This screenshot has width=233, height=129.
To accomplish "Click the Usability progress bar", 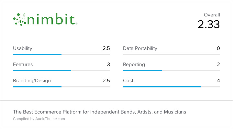I will point(61,55).
